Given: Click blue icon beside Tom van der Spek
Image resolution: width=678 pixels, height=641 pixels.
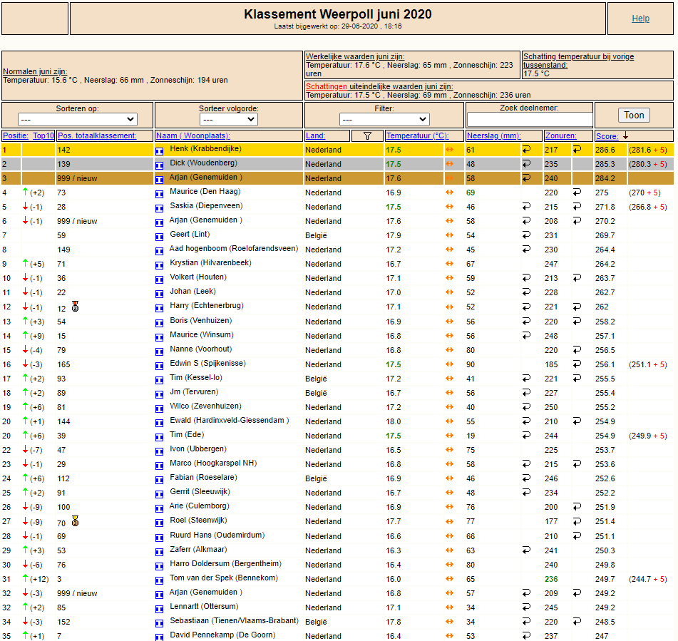Looking at the screenshot, I should tap(159, 579).
